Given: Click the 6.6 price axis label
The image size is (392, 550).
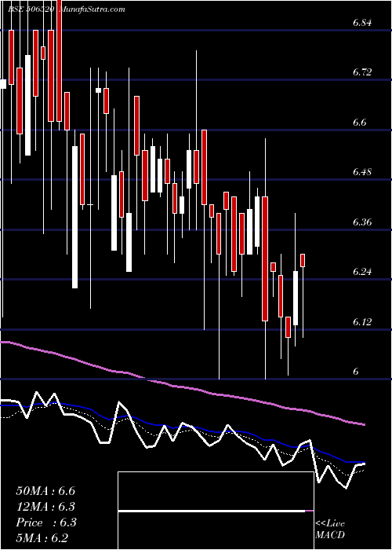Looking at the screenshot, I should pos(359,123).
